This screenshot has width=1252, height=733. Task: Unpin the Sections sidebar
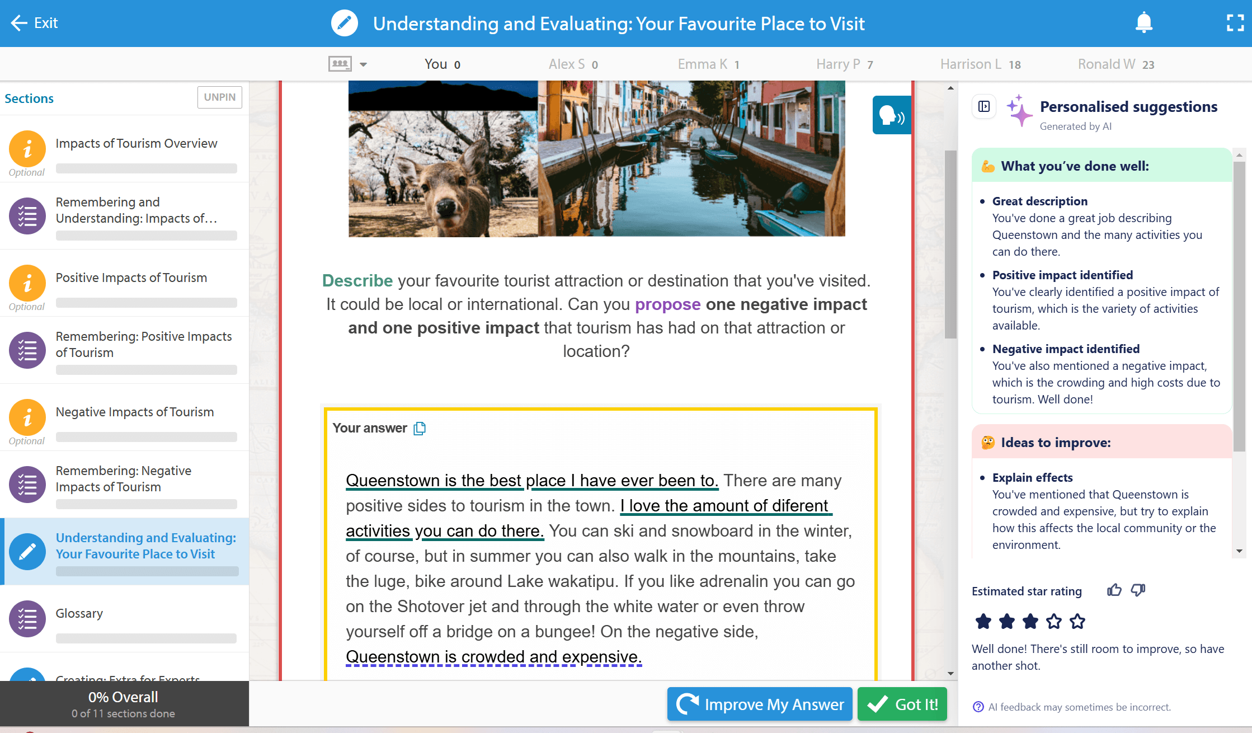pos(219,97)
